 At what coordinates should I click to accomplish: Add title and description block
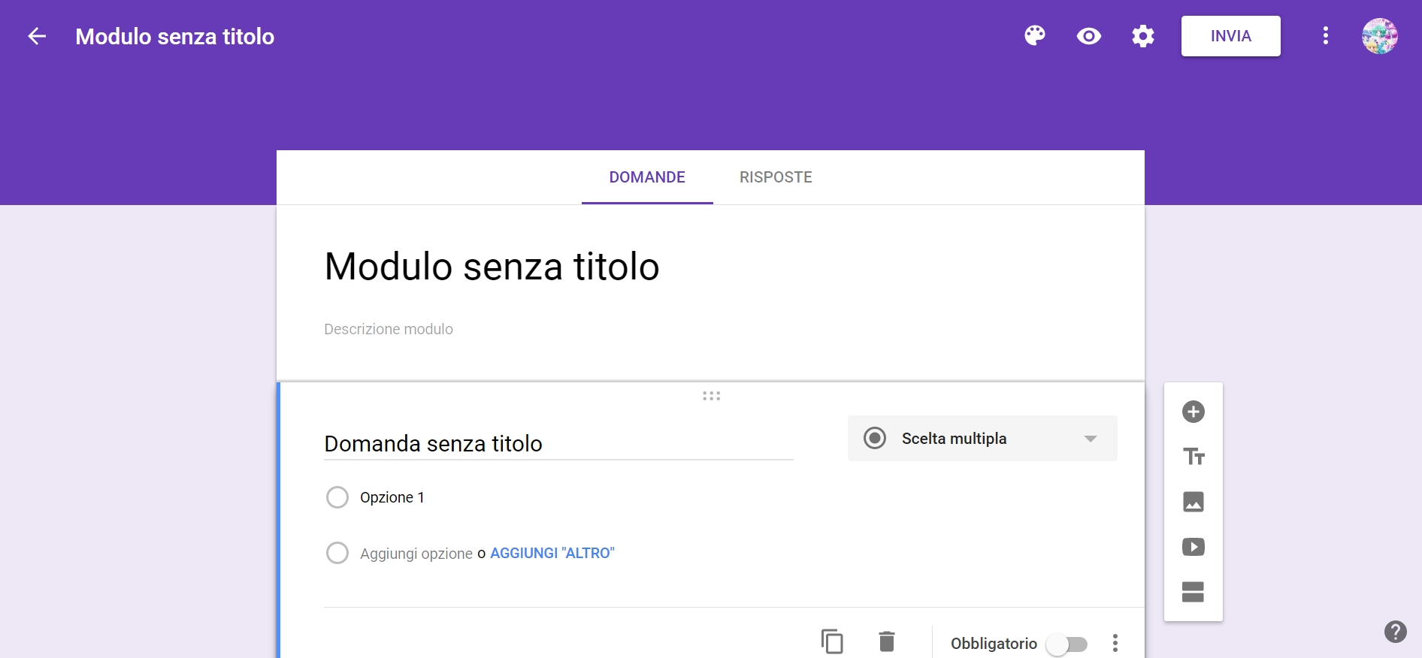[x=1194, y=457]
